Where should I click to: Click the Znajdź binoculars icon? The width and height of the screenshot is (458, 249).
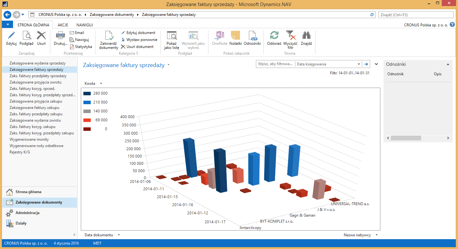click(x=306, y=36)
